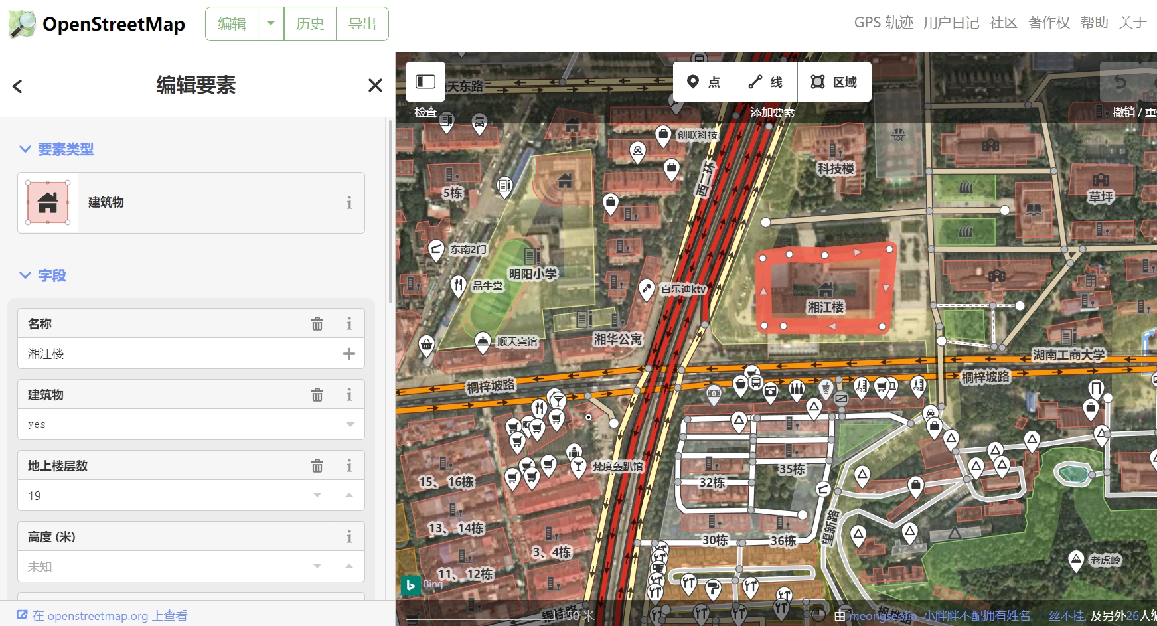The image size is (1157, 626).
Task: Collapse the 字段 section
Action: point(26,275)
